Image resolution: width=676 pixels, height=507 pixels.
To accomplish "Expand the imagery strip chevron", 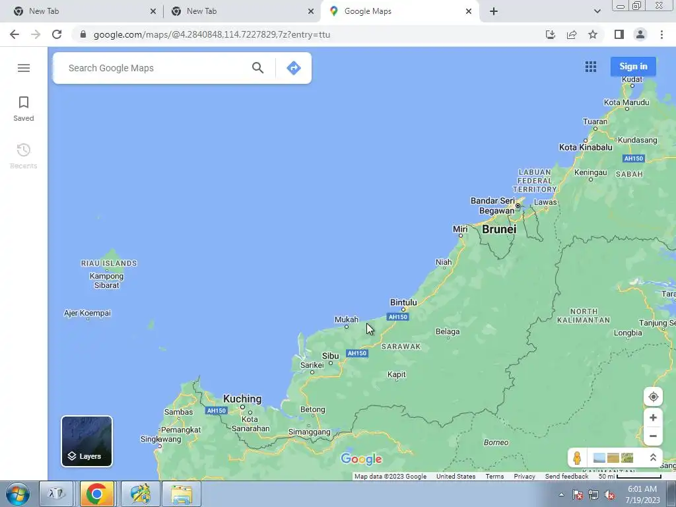I will click(653, 457).
